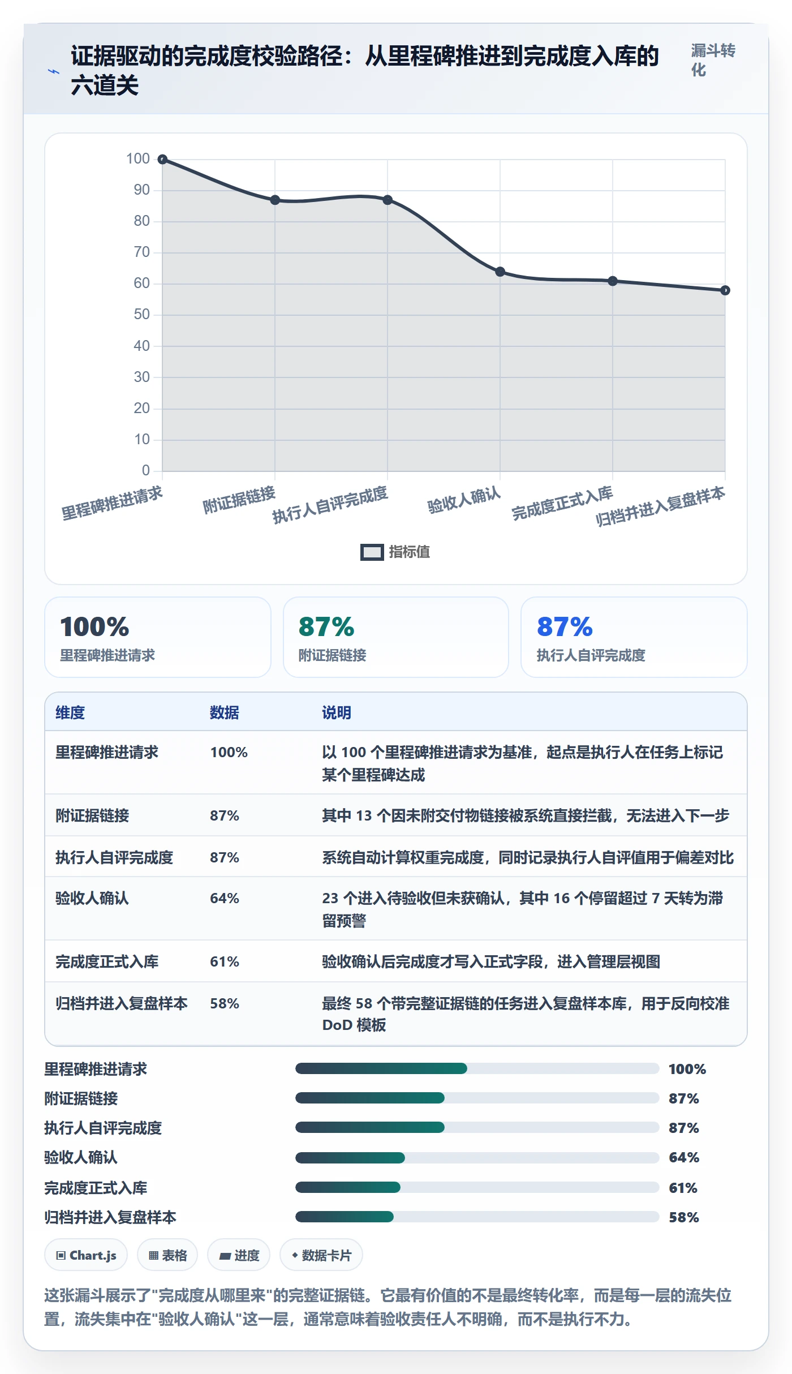Click the 说明 column header
This screenshot has width=792, height=1374.
(337, 712)
